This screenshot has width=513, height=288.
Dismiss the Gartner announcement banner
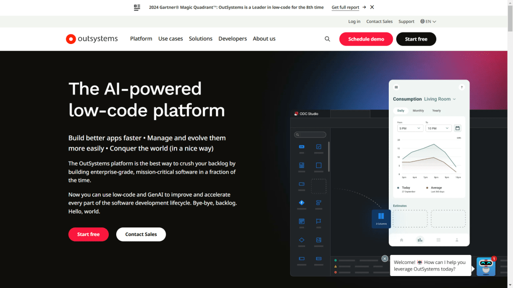point(371,7)
